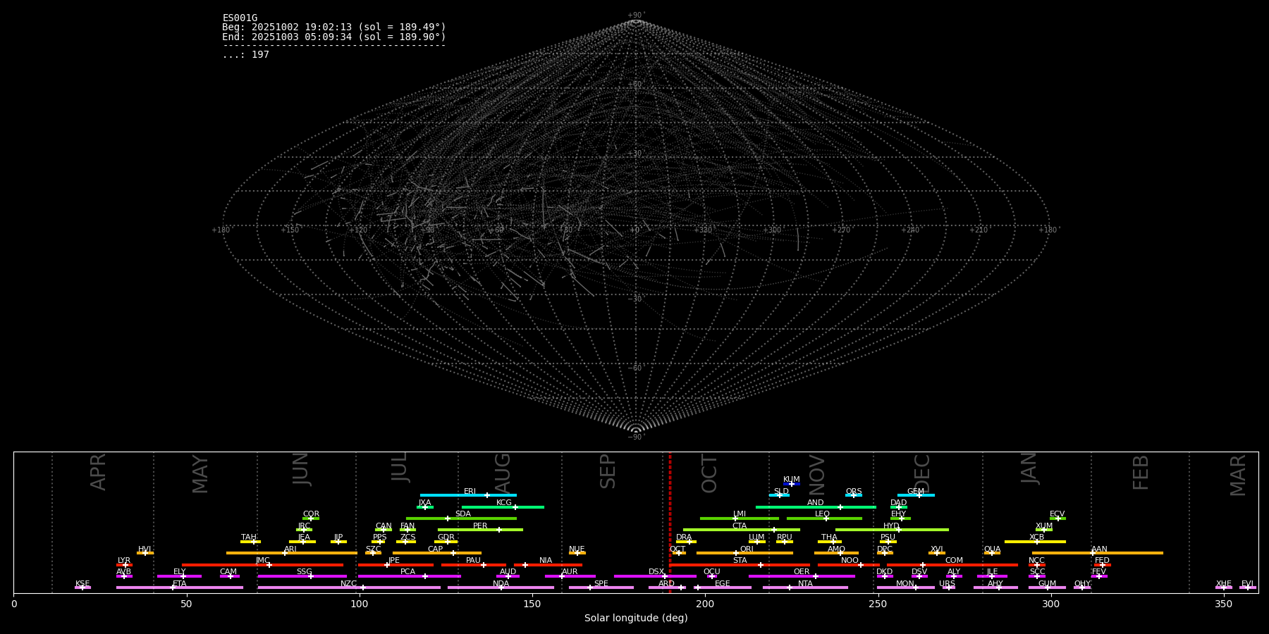Select the AAN orange shower bar
Screen dimensions: 1269x634
[1098, 553]
